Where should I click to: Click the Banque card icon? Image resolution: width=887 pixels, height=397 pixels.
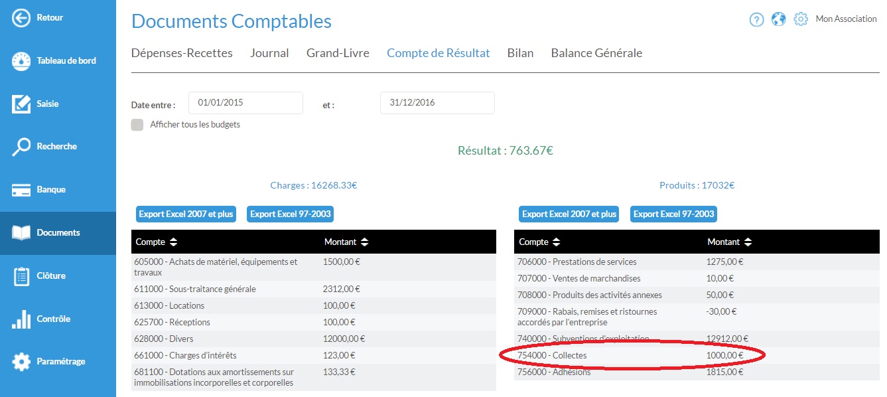pos(21,190)
